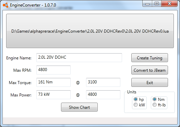The width and height of the screenshot is (180, 127).
Task: Minimize the EngineConverter window
Action: point(147,4)
